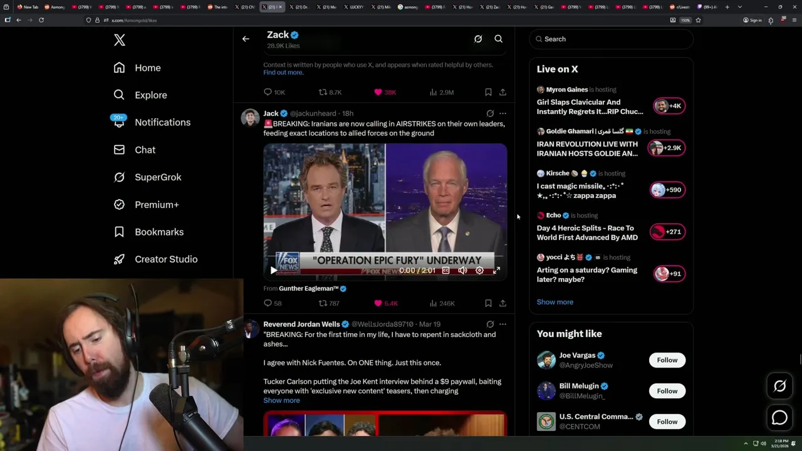Join Myron Gaines live with +4K
The width and height of the screenshot is (802, 451).
(x=669, y=106)
